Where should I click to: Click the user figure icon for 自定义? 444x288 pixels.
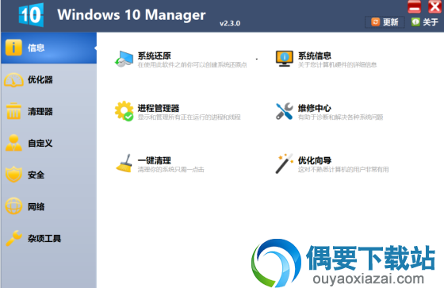[x=13, y=143]
